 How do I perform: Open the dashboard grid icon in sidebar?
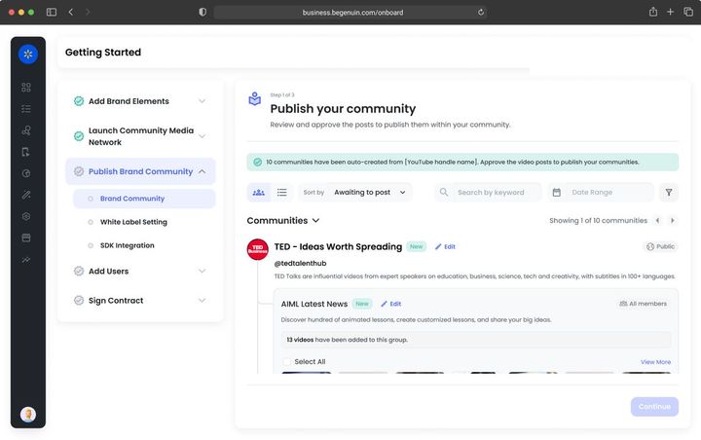pyautogui.click(x=26, y=88)
